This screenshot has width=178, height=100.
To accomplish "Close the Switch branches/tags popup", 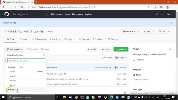I will tap(44, 55).
